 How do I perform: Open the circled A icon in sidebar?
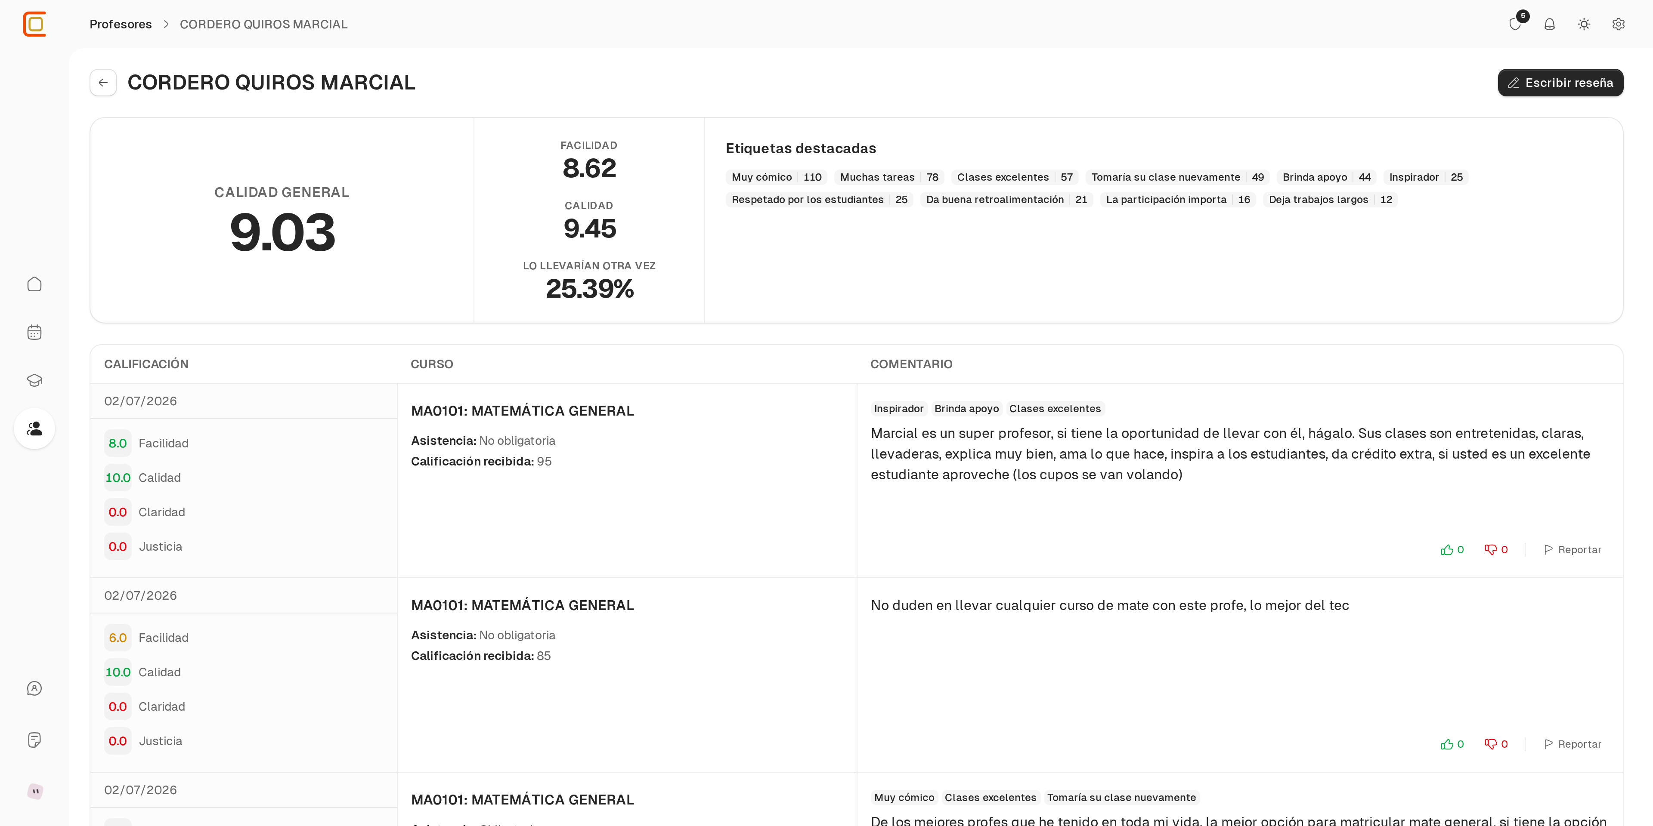coord(34,688)
